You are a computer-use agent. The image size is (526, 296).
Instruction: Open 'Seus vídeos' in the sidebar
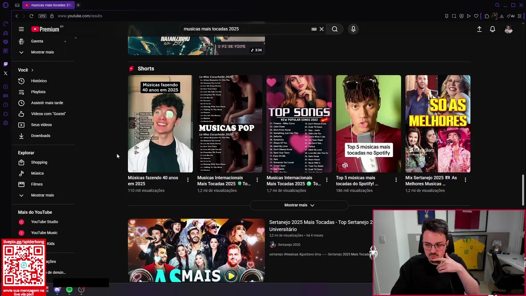pos(42,125)
